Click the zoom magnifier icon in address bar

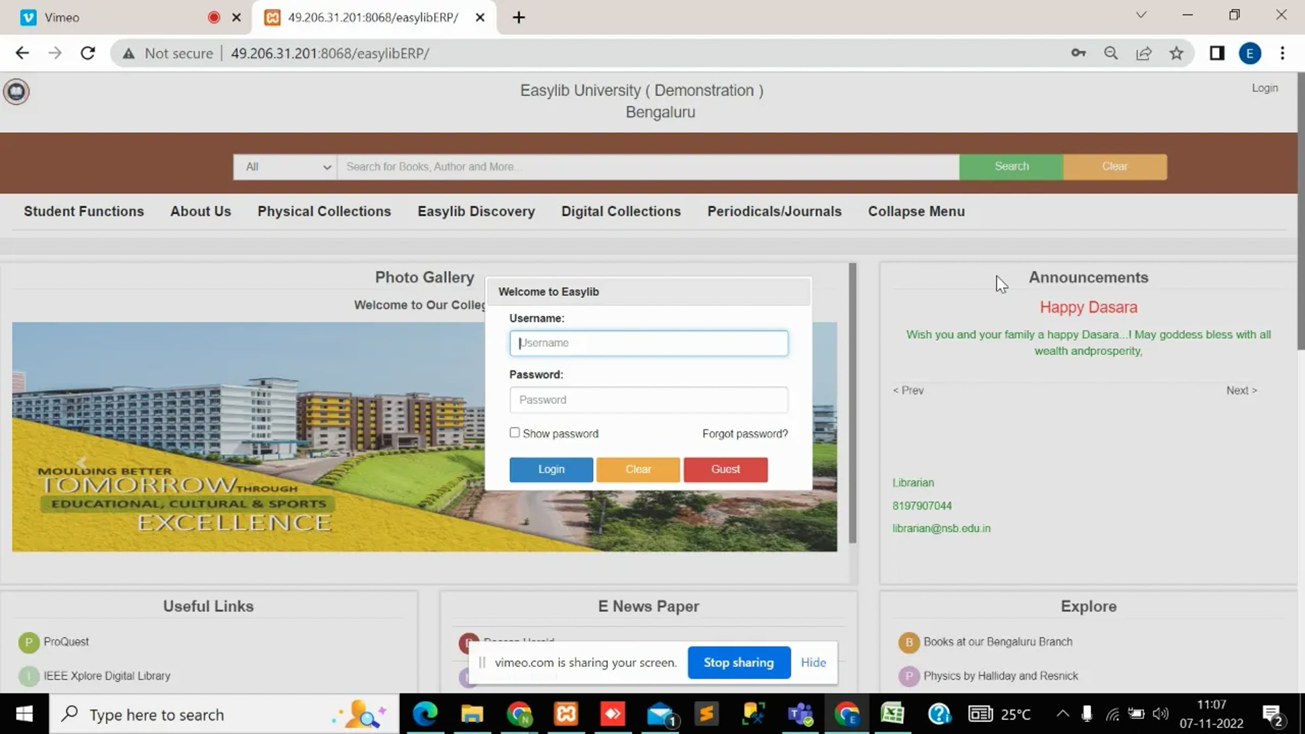[x=1111, y=53]
